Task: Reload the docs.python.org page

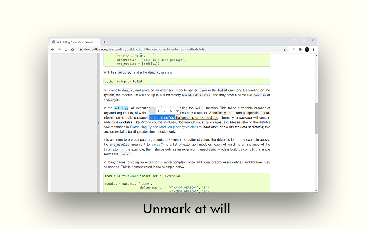Action: click(66, 49)
